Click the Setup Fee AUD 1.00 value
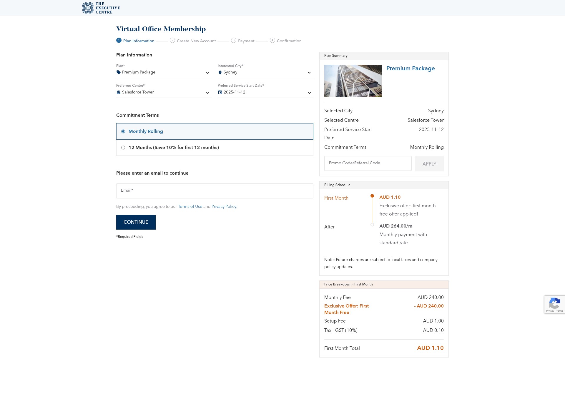565x396 pixels. [433, 321]
